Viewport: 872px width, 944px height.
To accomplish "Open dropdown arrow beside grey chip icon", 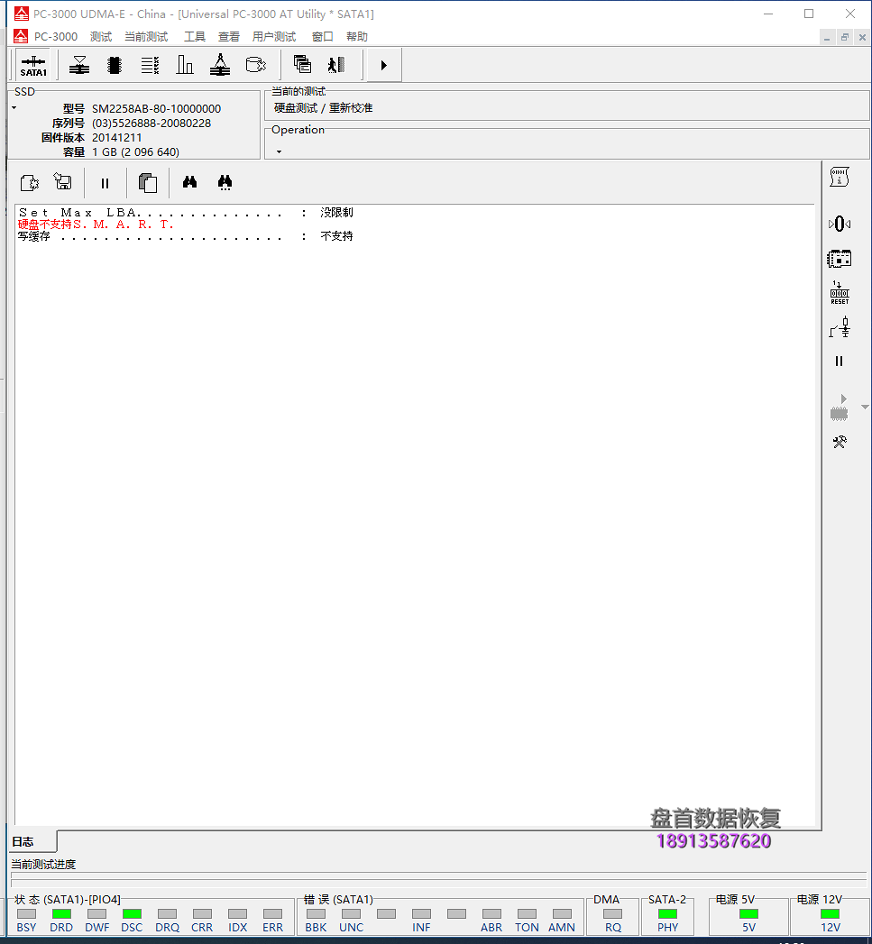I will pyautogui.click(x=865, y=408).
